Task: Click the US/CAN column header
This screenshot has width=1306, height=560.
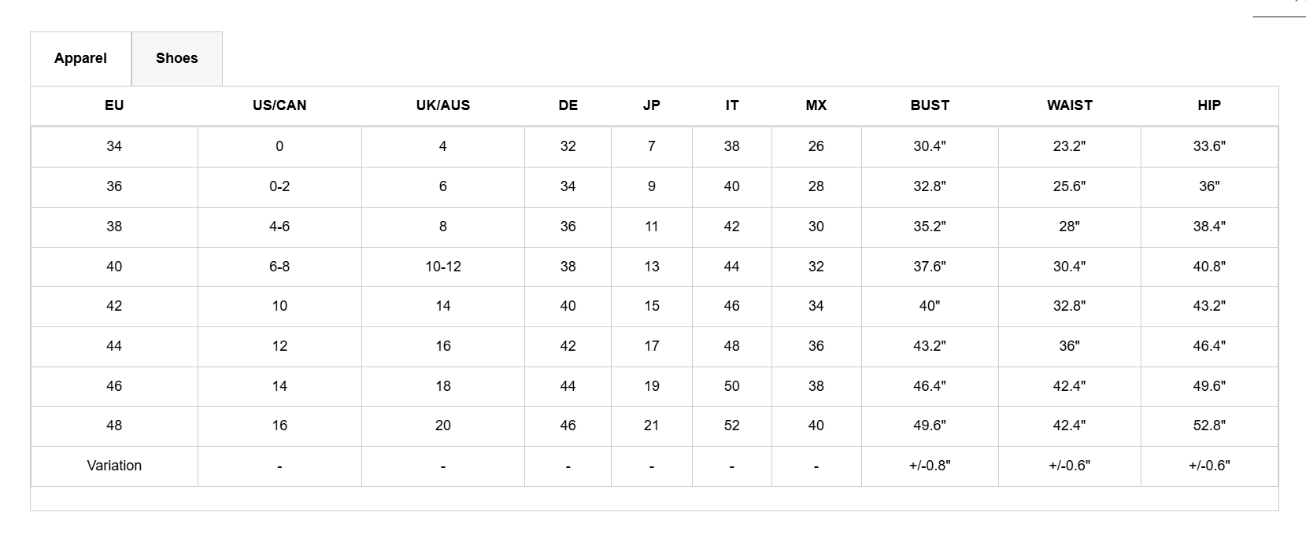Action: (x=279, y=105)
